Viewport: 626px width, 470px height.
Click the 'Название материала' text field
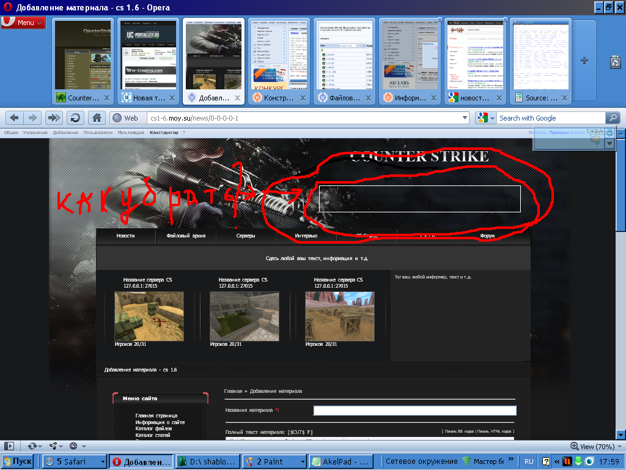pyautogui.click(x=414, y=410)
